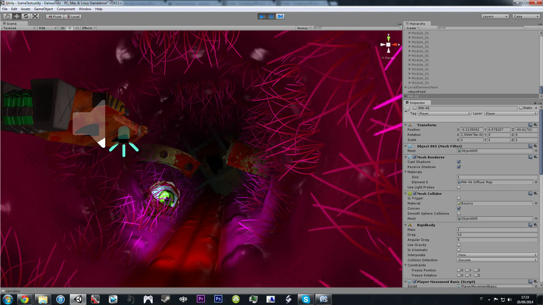Viewport: 543px width, 305px height.
Task: Select the Hand tool in toolbar
Action: [8, 16]
